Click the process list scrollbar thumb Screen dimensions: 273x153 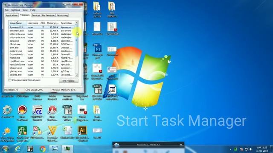pyautogui.click(x=76, y=40)
